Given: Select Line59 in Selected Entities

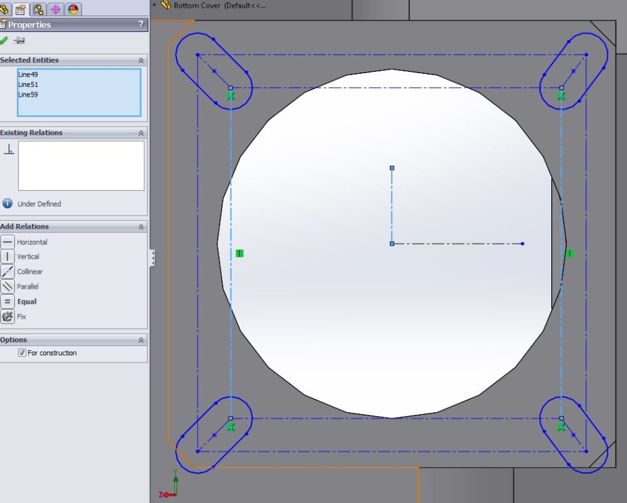Looking at the screenshot, I should [x=28, y=94].
